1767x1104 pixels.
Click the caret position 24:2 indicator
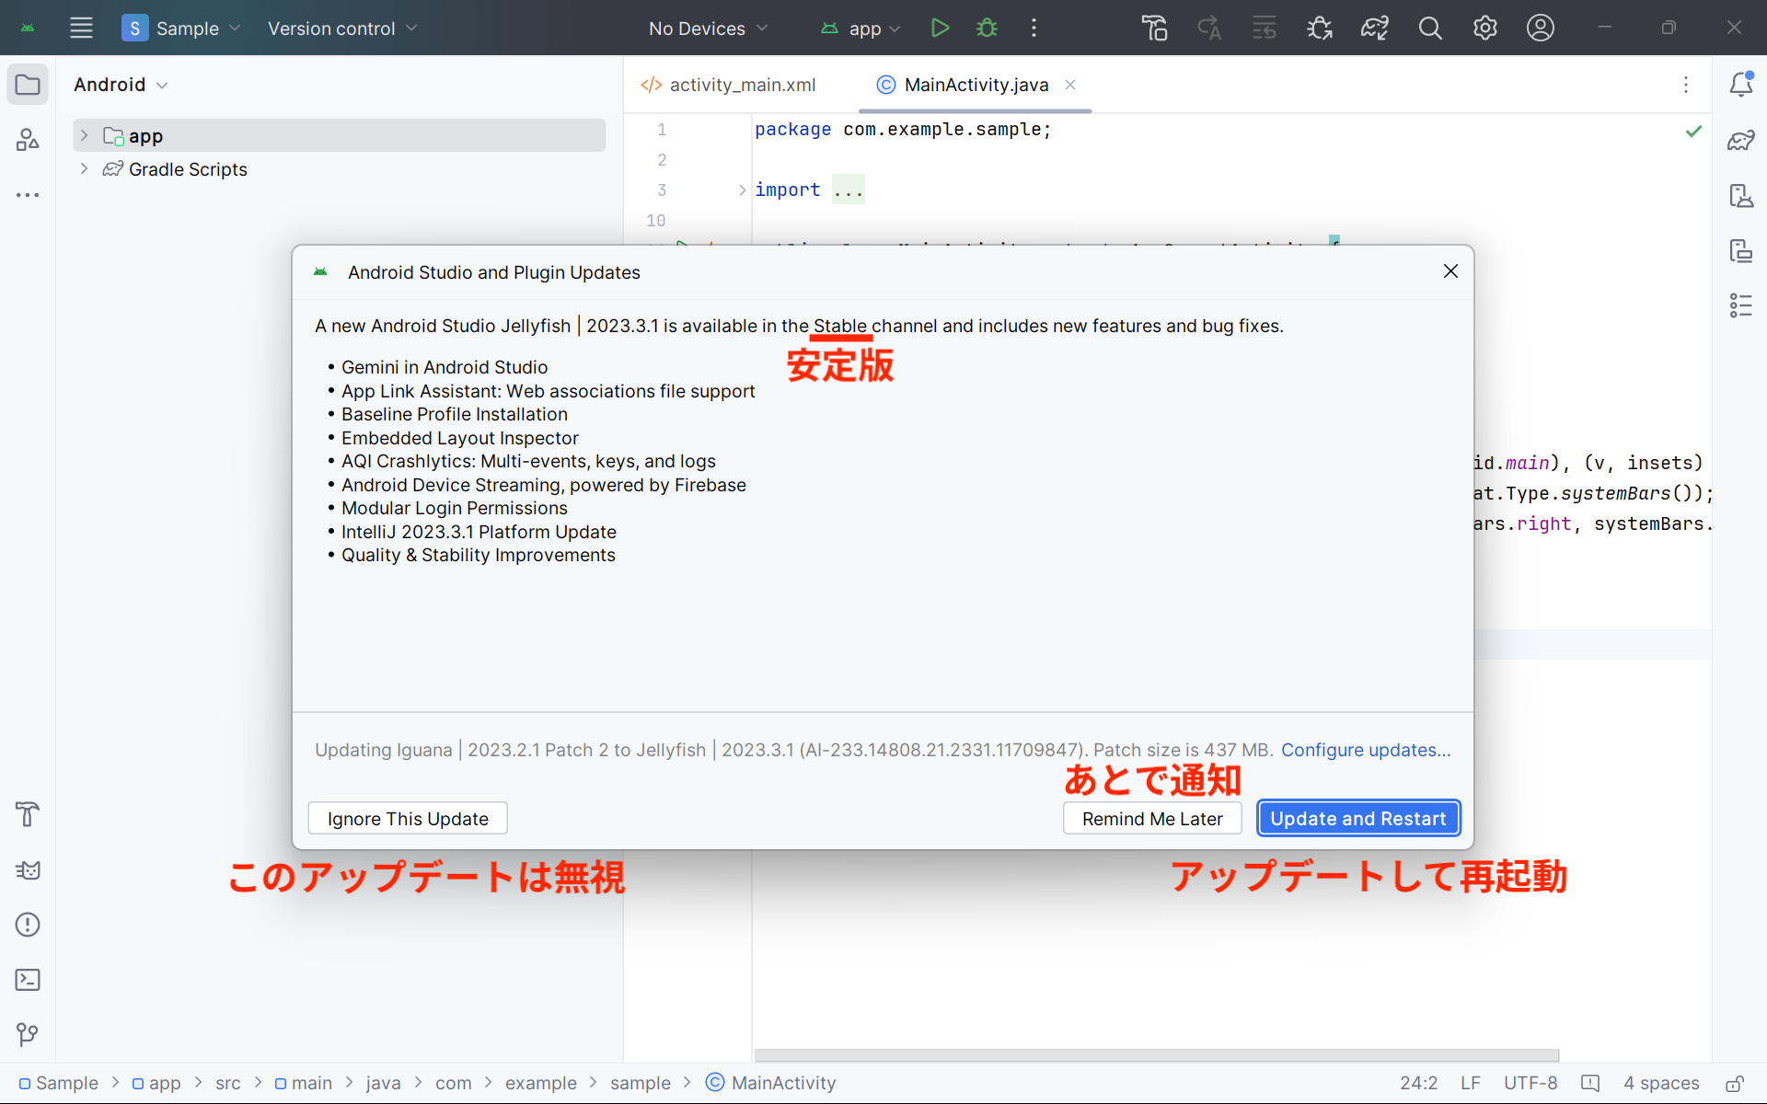pyautogui.click(x=1419, y=1083)
